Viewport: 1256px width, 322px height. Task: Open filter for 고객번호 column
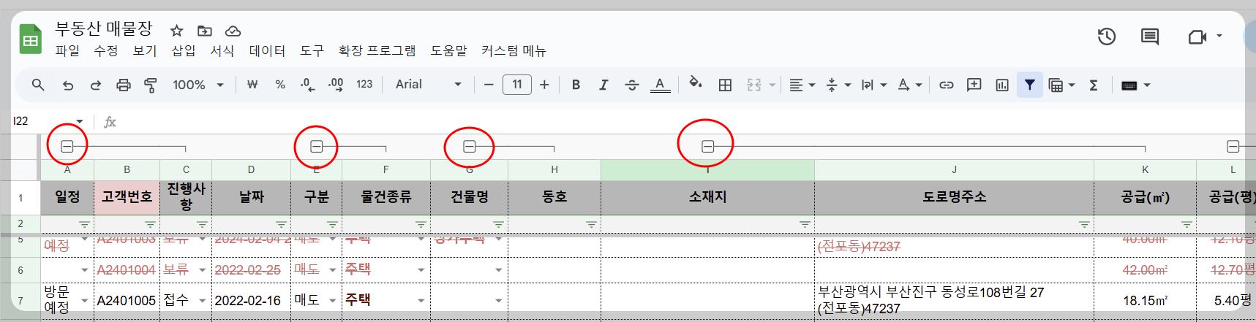tap(150, 224)
